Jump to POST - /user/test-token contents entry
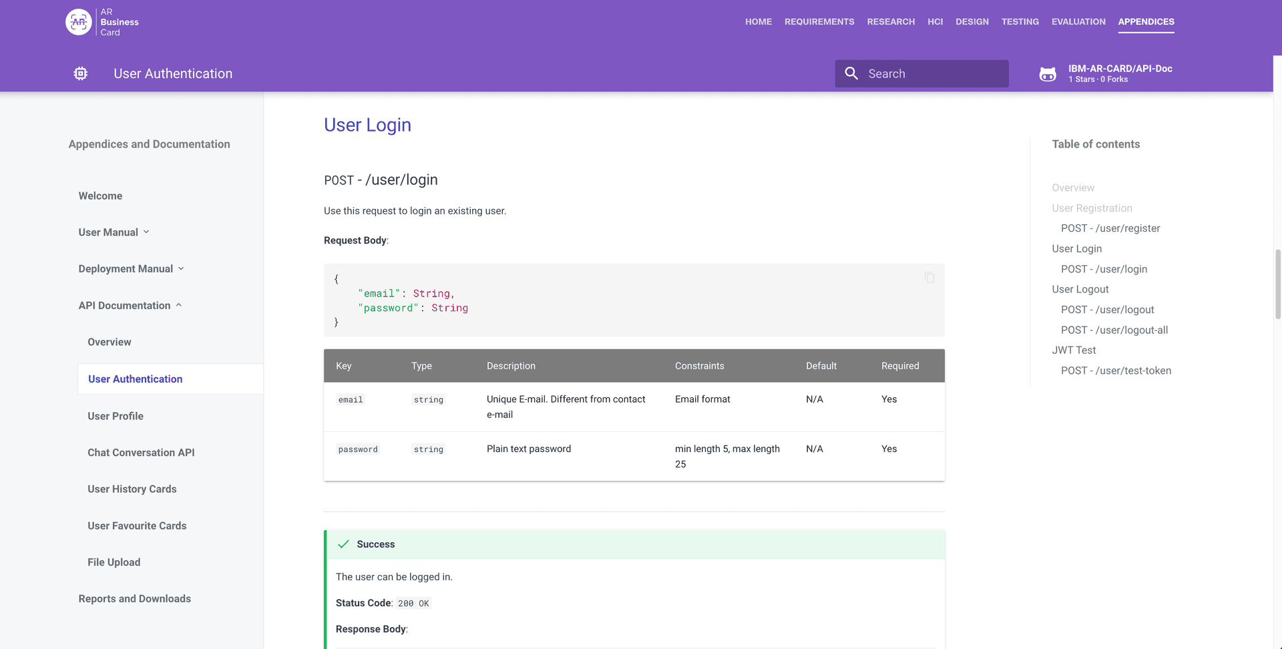This screenshot has width=1282, height=649. pyautogui.click(x=1116, y=371)
